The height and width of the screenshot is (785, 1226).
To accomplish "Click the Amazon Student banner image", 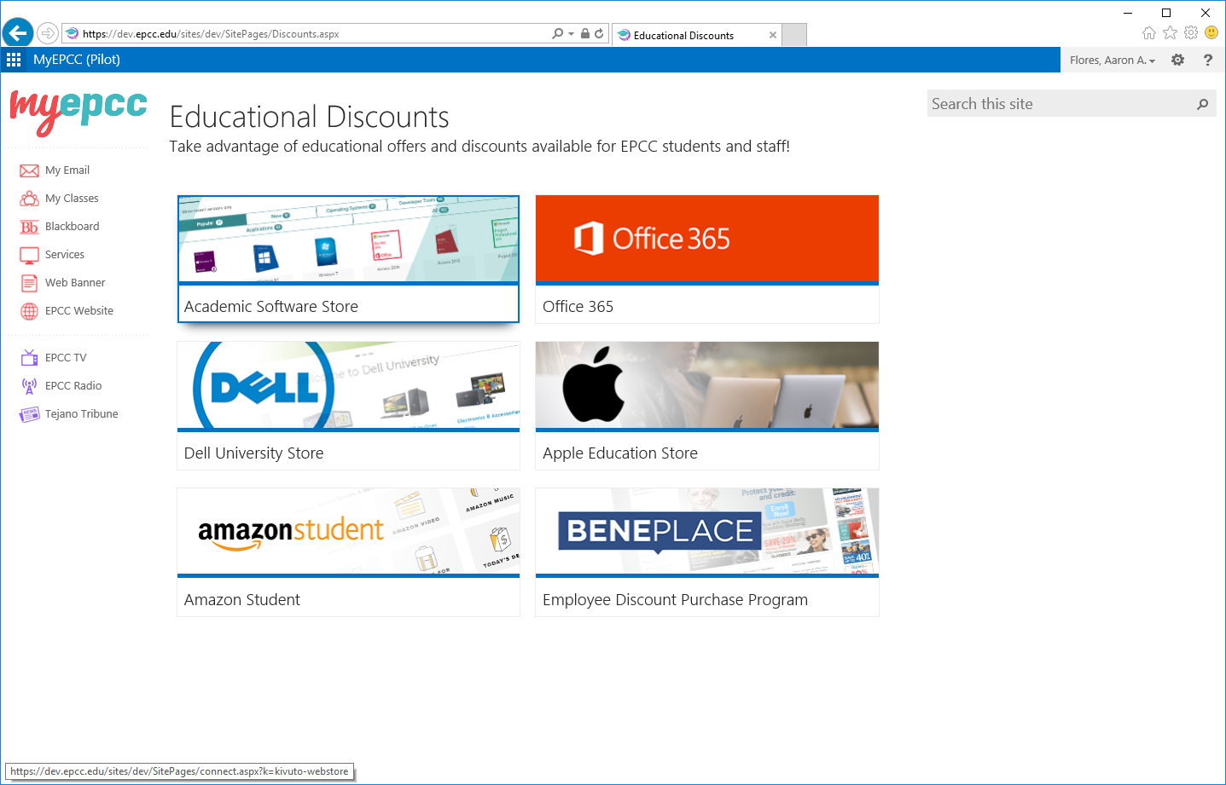I will coord(348,531).
